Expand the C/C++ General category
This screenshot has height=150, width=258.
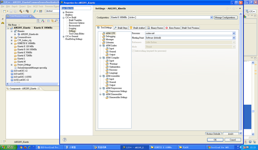(64, 37)
